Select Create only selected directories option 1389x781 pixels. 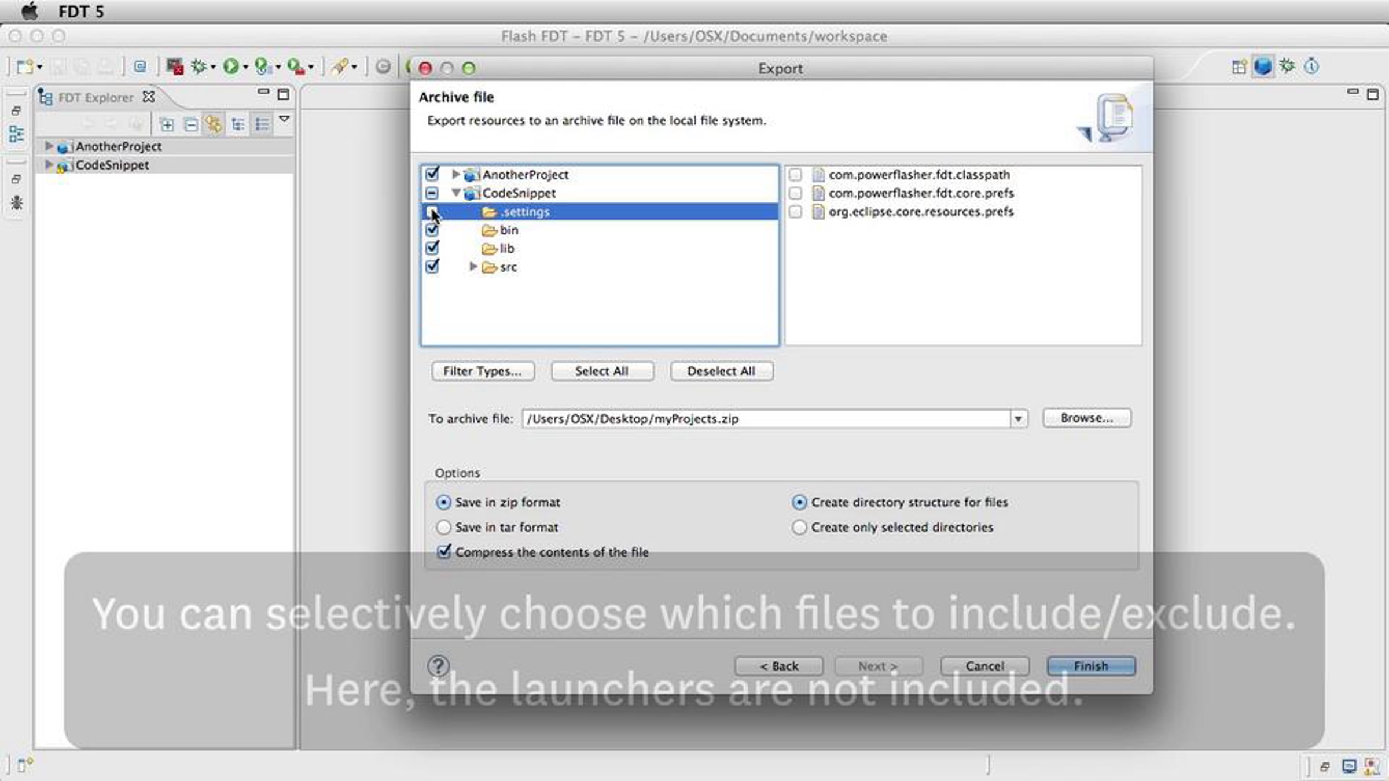[x=799, y=527]
